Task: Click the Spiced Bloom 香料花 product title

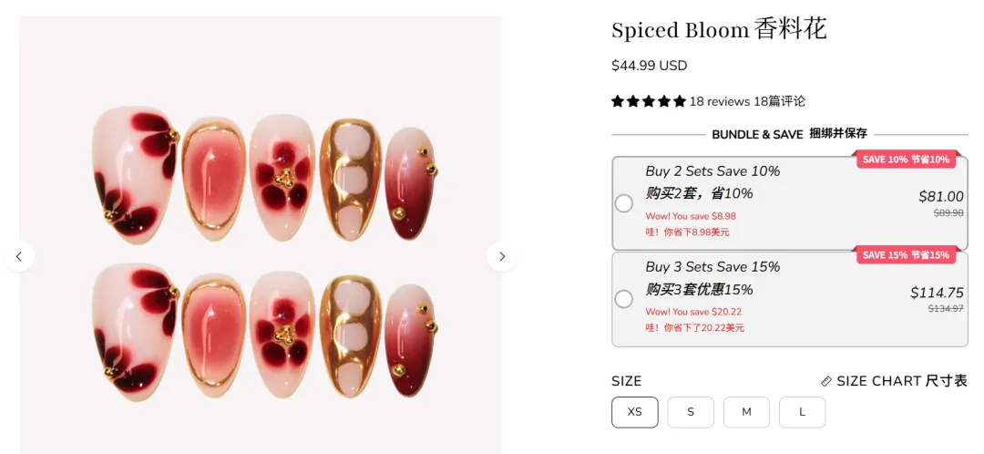Action: 719,30
